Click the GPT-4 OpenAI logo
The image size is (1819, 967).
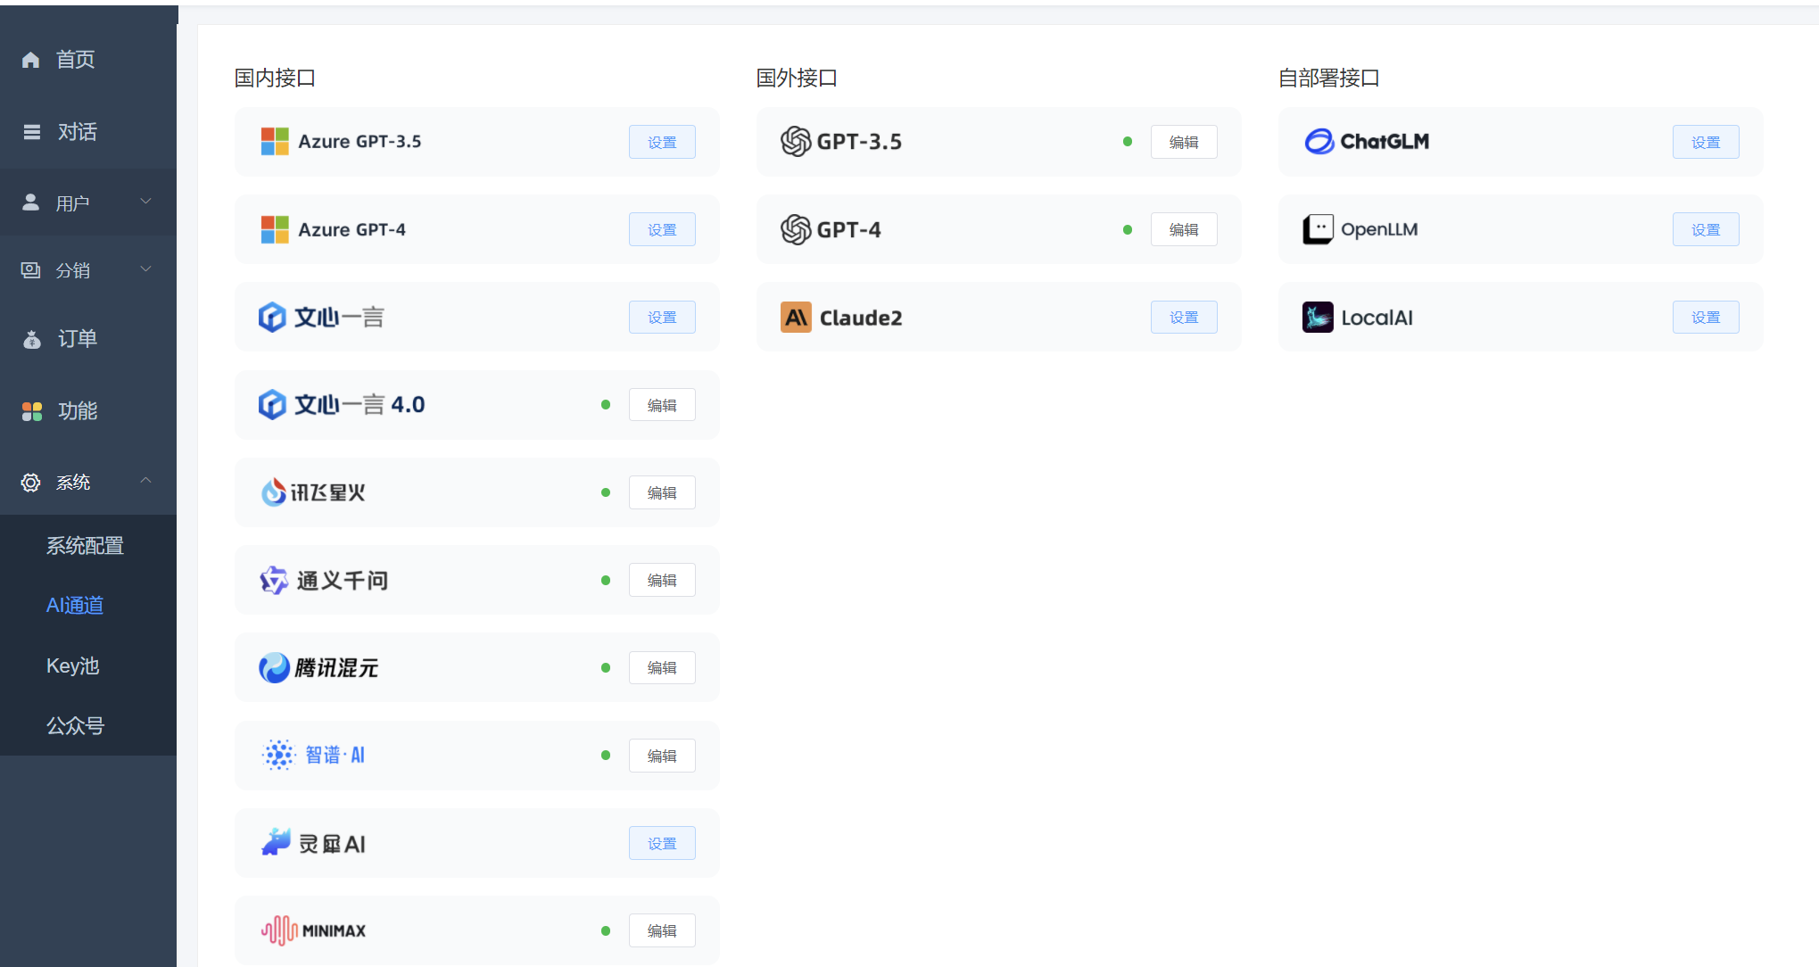pyautogui.click(x=796, y=229)
